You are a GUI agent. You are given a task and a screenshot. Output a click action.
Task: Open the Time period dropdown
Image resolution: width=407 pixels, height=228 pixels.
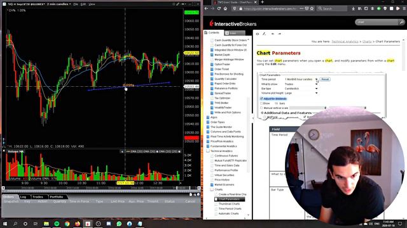pos(317,79)
